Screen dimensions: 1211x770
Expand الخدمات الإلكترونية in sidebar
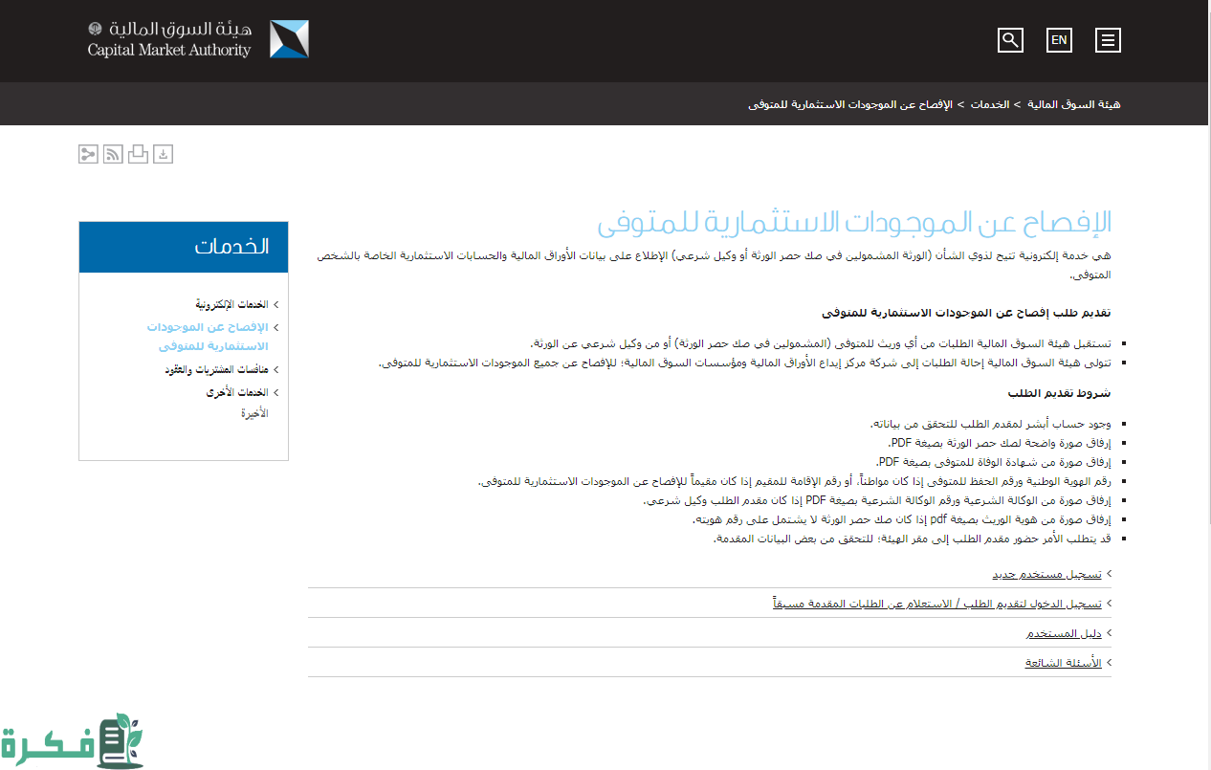tap(231, 304)
